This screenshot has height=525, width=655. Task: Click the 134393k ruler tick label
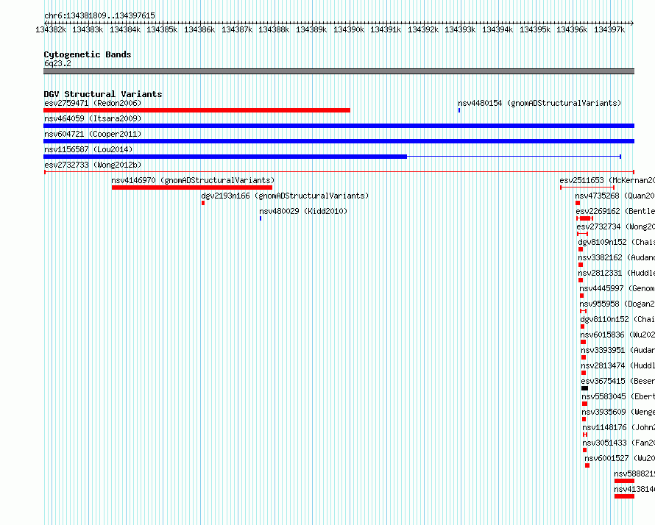point(460,29)
